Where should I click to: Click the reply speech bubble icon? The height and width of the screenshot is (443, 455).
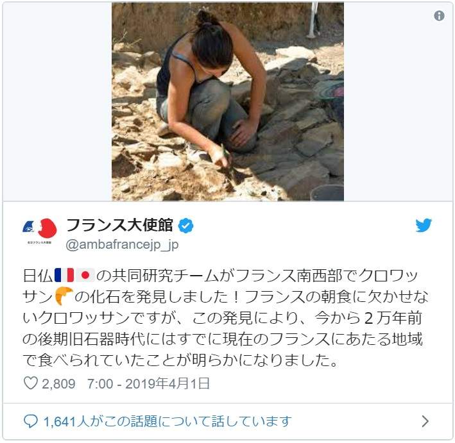point(30,421)
